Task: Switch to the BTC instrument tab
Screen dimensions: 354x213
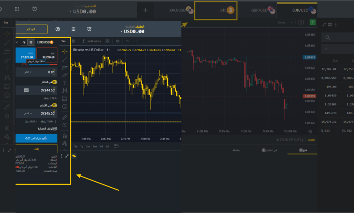Action: click(x=227, y=10)
